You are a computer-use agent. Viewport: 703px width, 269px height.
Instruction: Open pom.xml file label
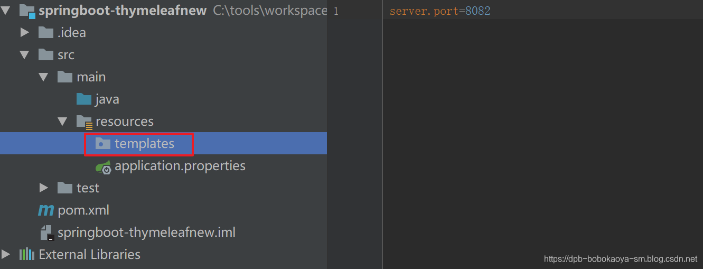tap(83, 210)
